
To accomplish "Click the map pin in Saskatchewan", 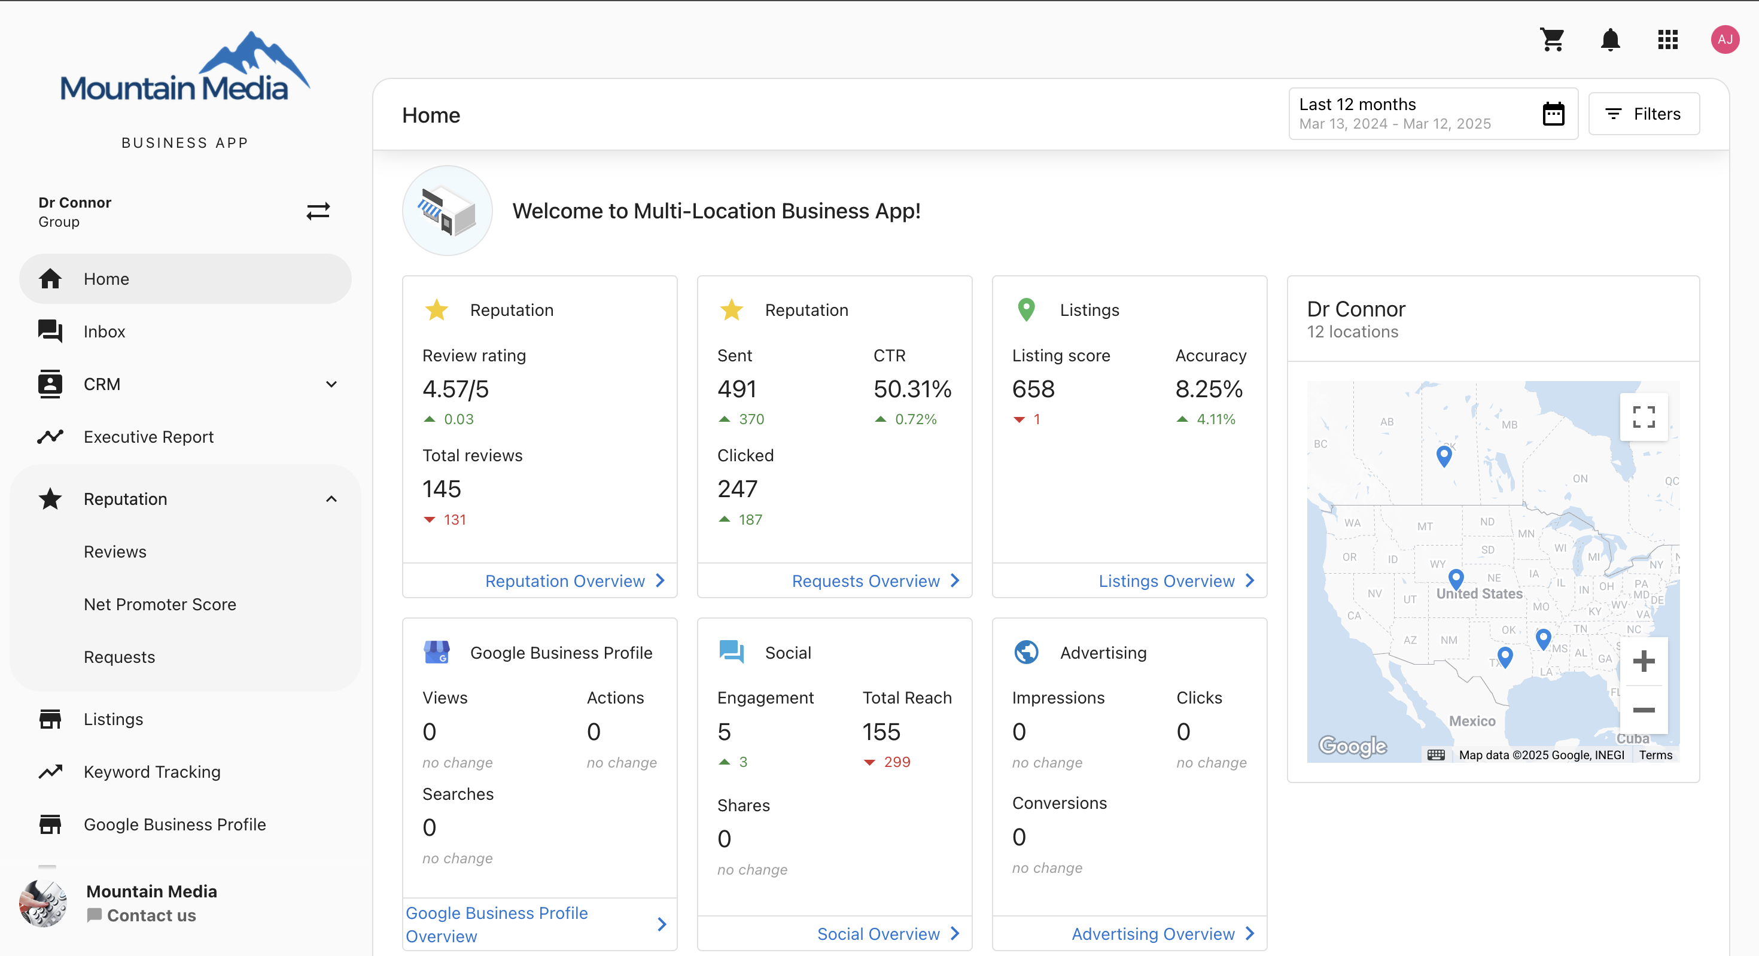I will coord(1444,456).
